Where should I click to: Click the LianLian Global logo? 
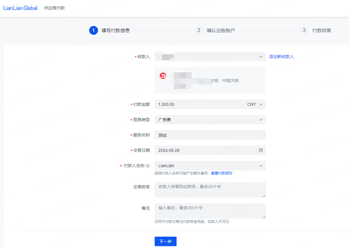(20, 8)
